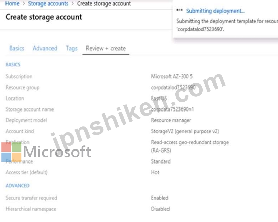The width and height of the screenshot is (278, 222).
Task: Select the Review + create tab
Action: (106, 48)
